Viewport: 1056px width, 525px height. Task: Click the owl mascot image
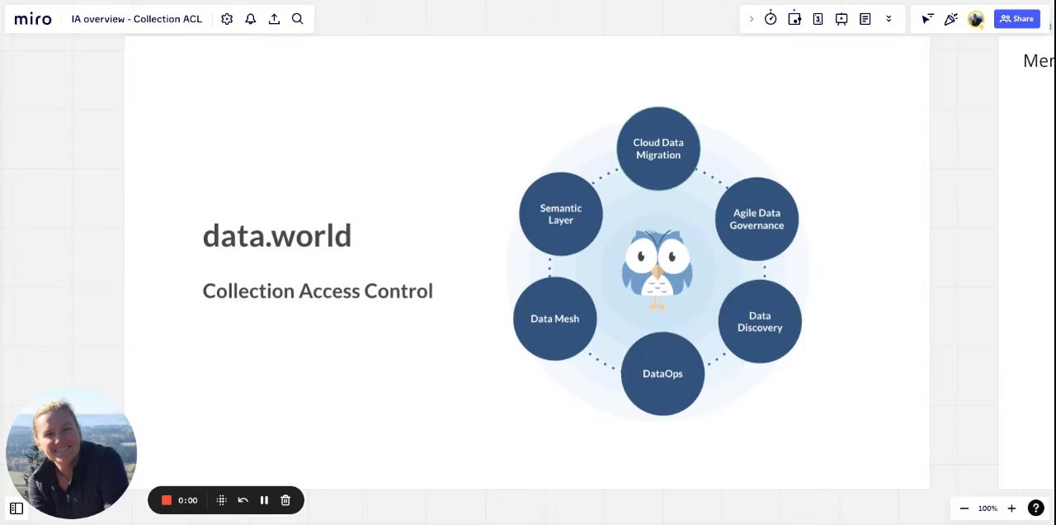[657, 268]
